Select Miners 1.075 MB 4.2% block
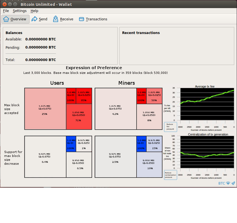Screen dimensions: 237x223 (116, 109)
